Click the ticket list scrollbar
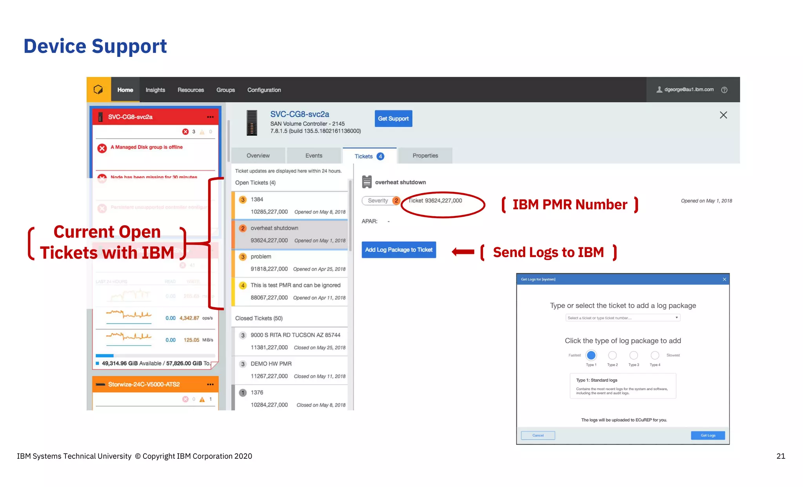 tap(351, 215)
